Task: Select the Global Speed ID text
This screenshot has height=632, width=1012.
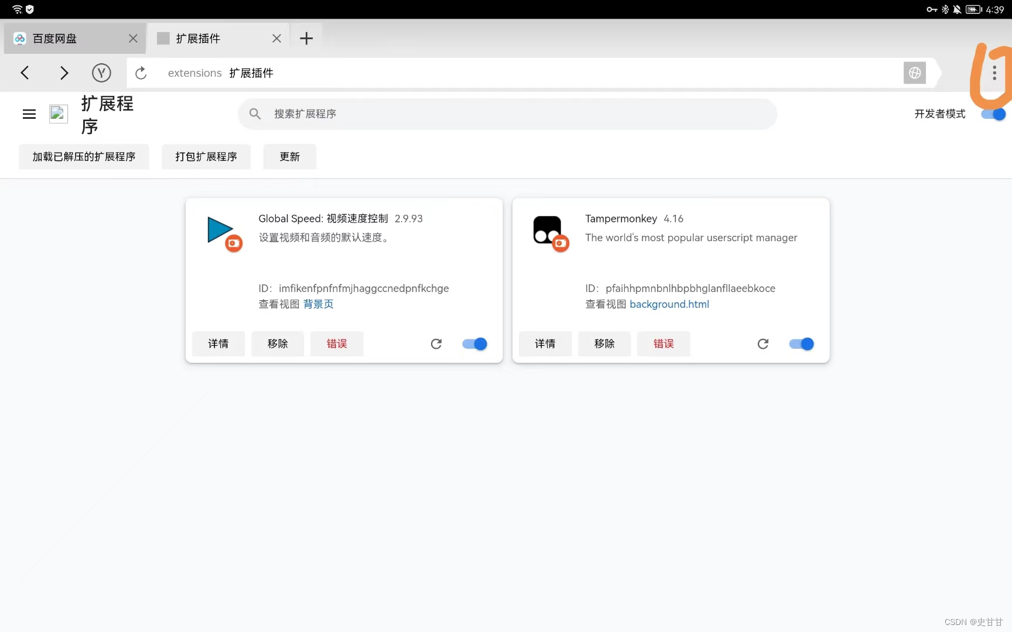Action: point(354,288)
